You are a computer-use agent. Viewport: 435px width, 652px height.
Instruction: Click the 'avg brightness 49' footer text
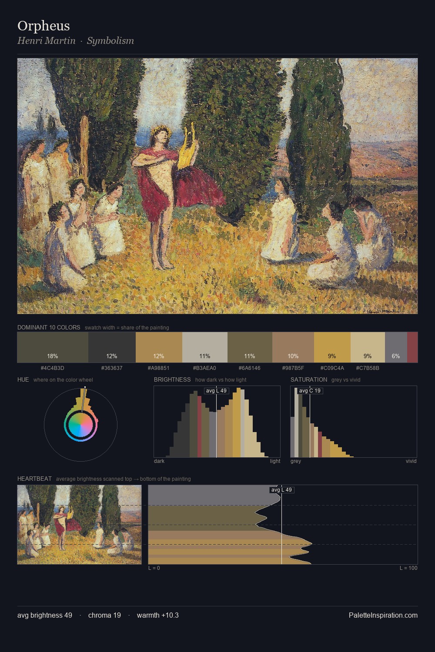pyautogui.click(x=45, y=615)
